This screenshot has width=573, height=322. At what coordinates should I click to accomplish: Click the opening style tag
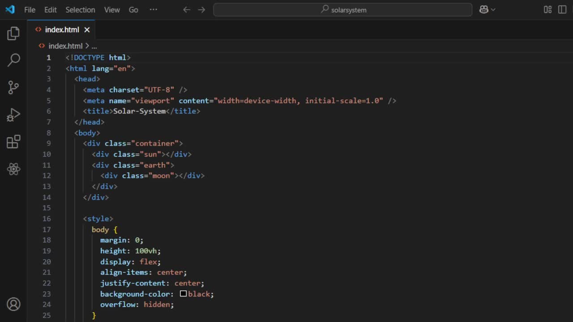[x=98, y=219]
